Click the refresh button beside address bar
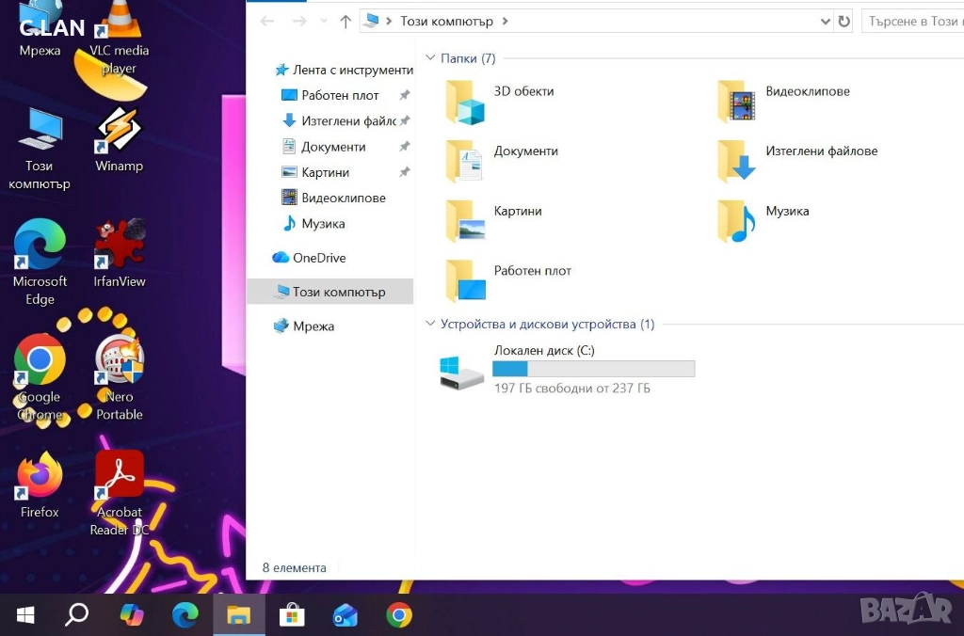The width and height of the screenshot is (964, 636). pos(843,21)
